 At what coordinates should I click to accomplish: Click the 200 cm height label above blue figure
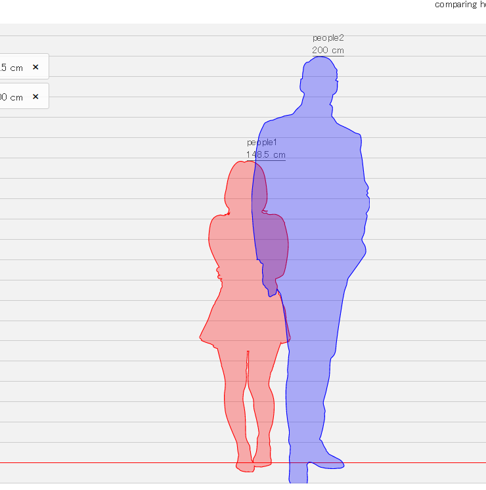(x=328, y=51)
